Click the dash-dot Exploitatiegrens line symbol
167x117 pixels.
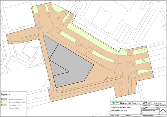[5, 108]
